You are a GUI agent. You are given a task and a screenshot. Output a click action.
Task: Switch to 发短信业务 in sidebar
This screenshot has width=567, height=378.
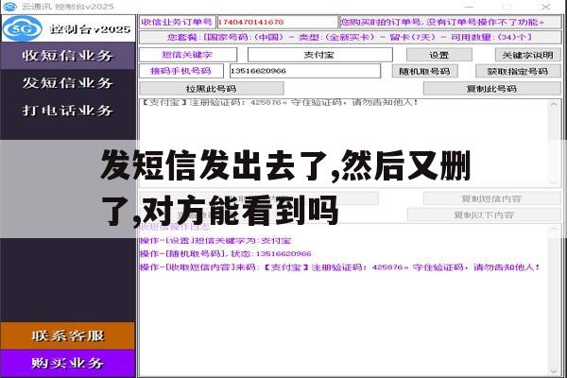coord(68,83)
